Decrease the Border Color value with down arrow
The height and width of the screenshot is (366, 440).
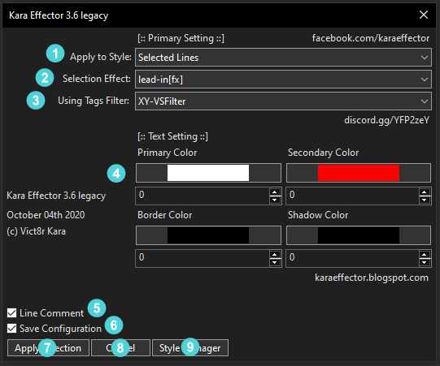(x=275, y=262)
